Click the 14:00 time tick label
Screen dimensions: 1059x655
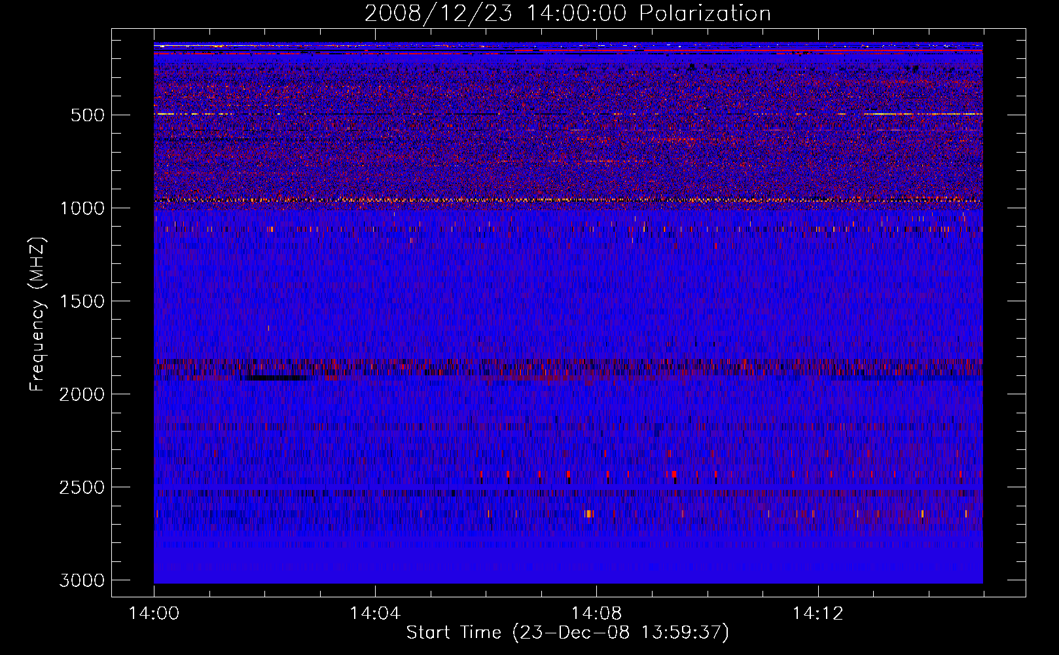pyautogui.click(x=154, y=614)
